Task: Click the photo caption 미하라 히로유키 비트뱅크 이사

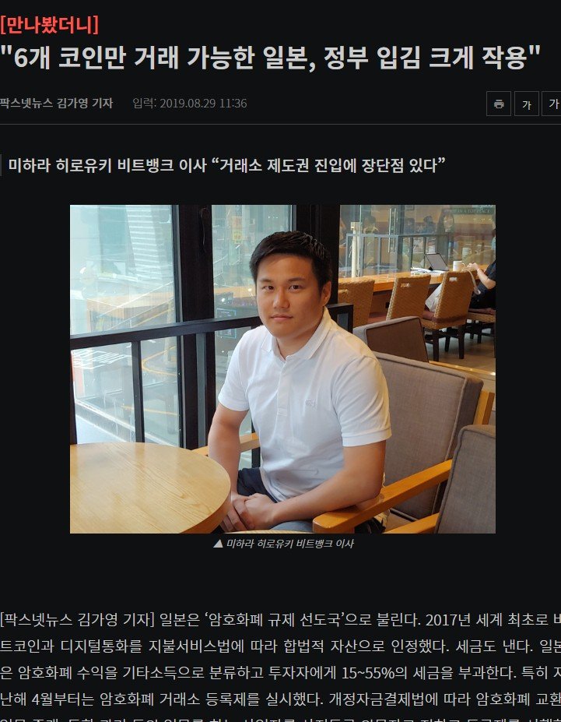Action: [289, 544]
